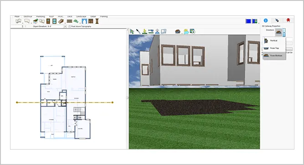Expand the Direction dropdown arrow
This screenshot has width=304, height=165.
tap(284, 33)
